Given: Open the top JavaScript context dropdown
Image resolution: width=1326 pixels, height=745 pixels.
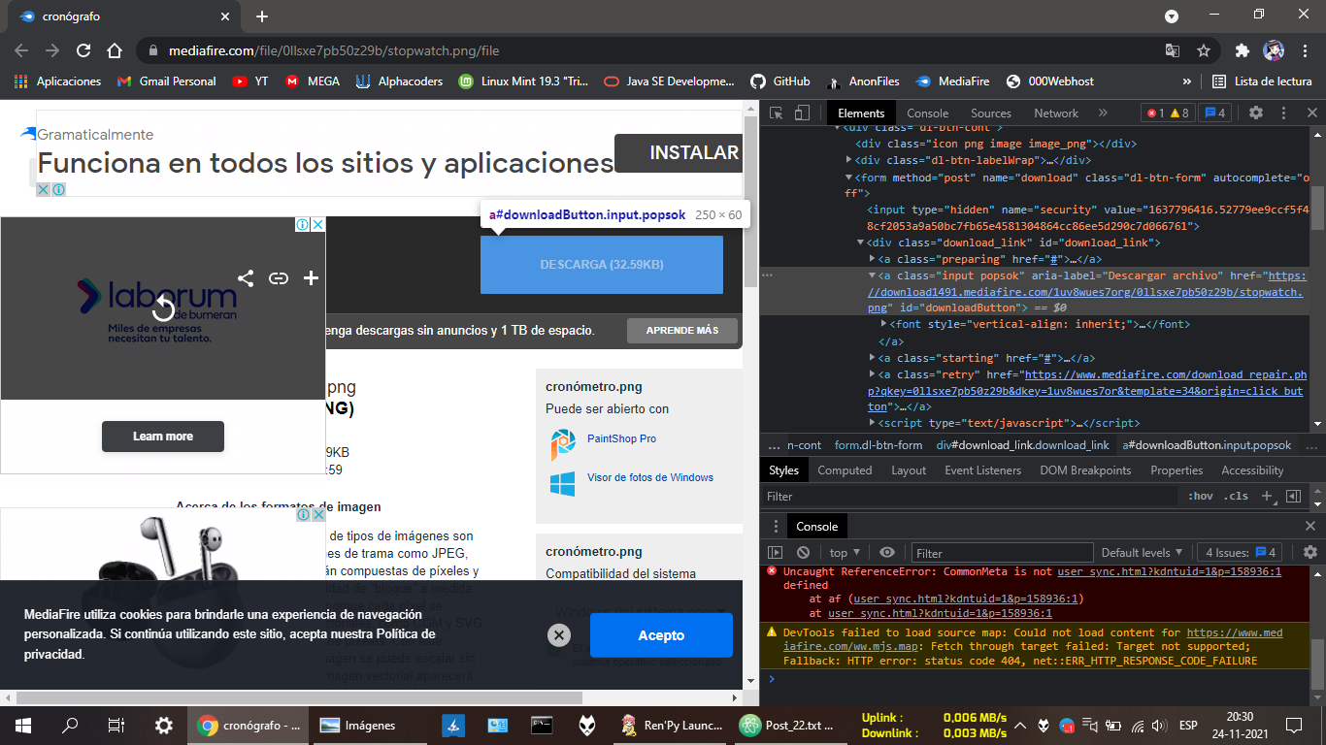Looking at the screenshot, I should (x=845, y=552).
